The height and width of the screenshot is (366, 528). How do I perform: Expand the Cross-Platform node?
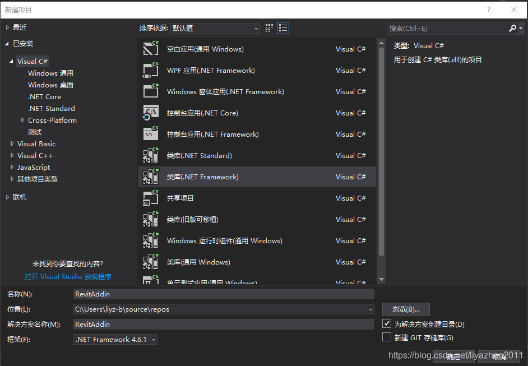tap(22, 120)
